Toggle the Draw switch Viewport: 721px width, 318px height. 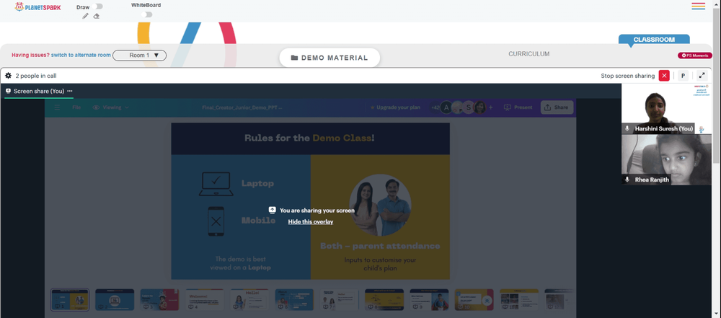97,6
